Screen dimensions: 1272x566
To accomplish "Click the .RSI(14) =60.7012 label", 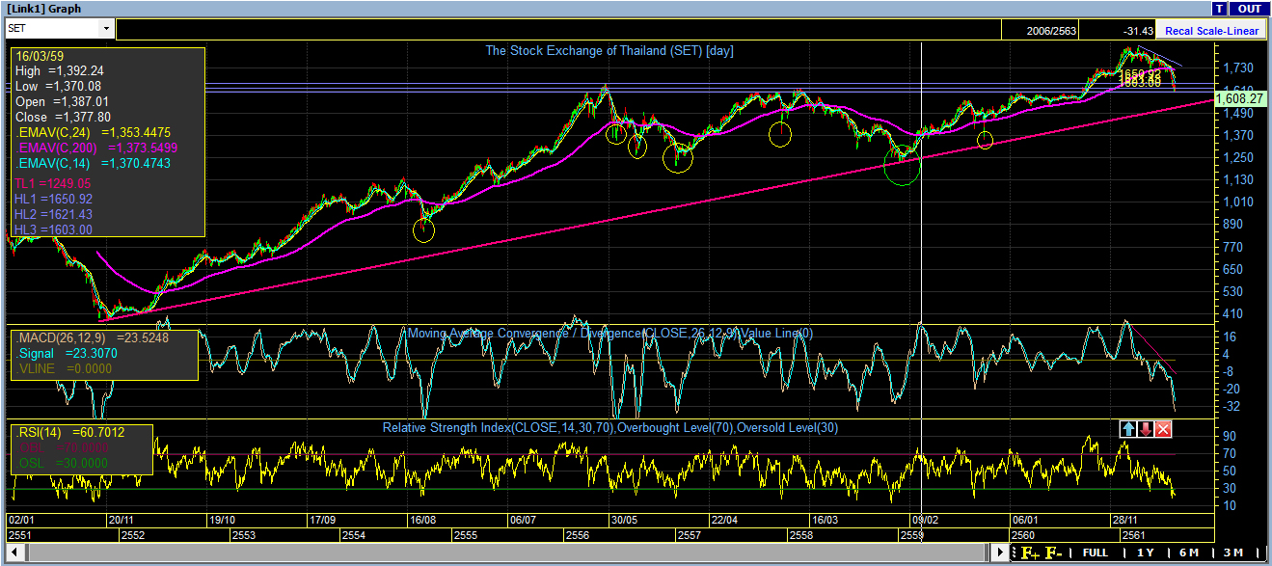I will click(x=69, y=433).
